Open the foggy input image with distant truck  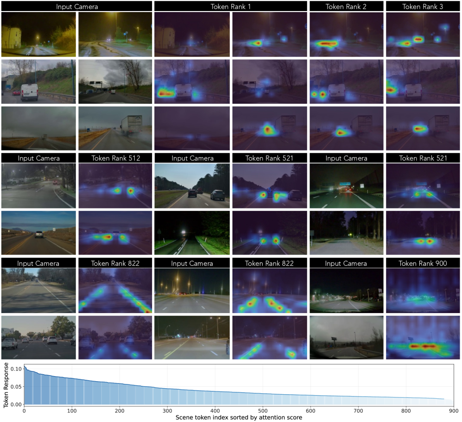pos(38,128)
